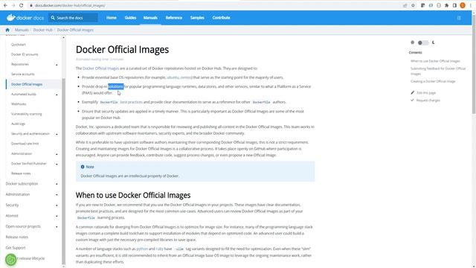The width and height of the screenshot is (476, 268).
Task: Click the padlock site info icon
Action: tap(31, 5)
